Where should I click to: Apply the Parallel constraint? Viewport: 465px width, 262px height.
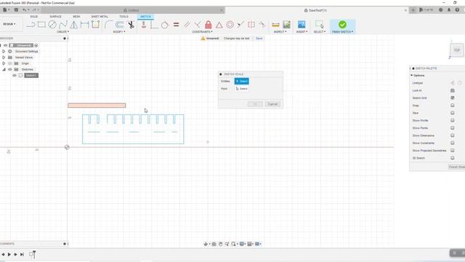(187, 25)
